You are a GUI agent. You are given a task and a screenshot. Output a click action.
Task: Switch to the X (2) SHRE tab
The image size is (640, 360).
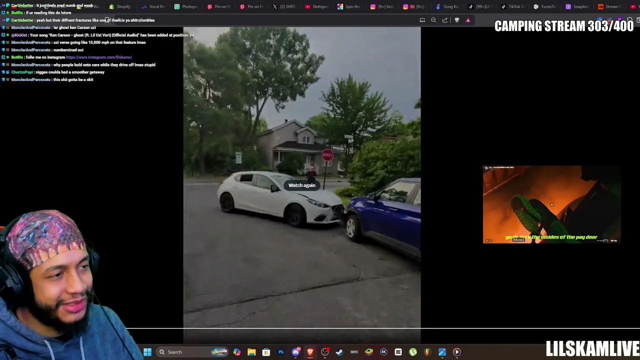point(284,6)
